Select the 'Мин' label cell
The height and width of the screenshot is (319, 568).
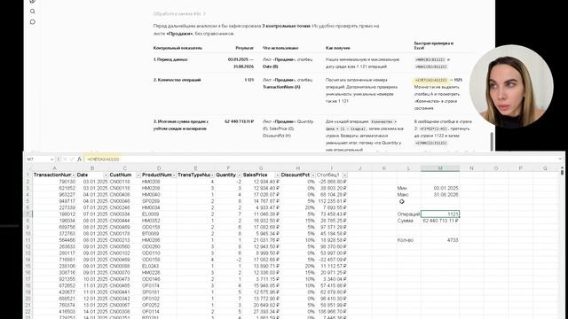coord(408,188)
